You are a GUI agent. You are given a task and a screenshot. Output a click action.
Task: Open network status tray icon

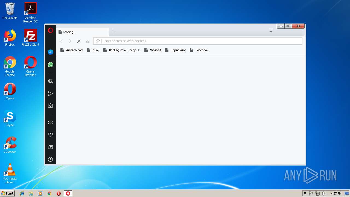[317, 193]
